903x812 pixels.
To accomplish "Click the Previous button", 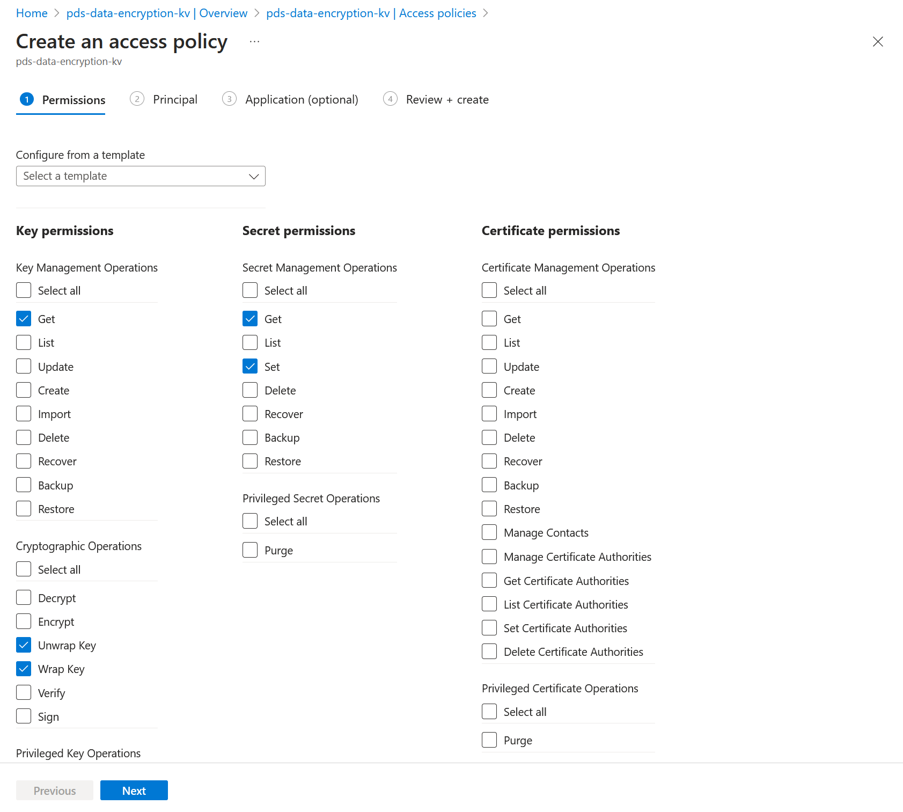I will point(54,790).
